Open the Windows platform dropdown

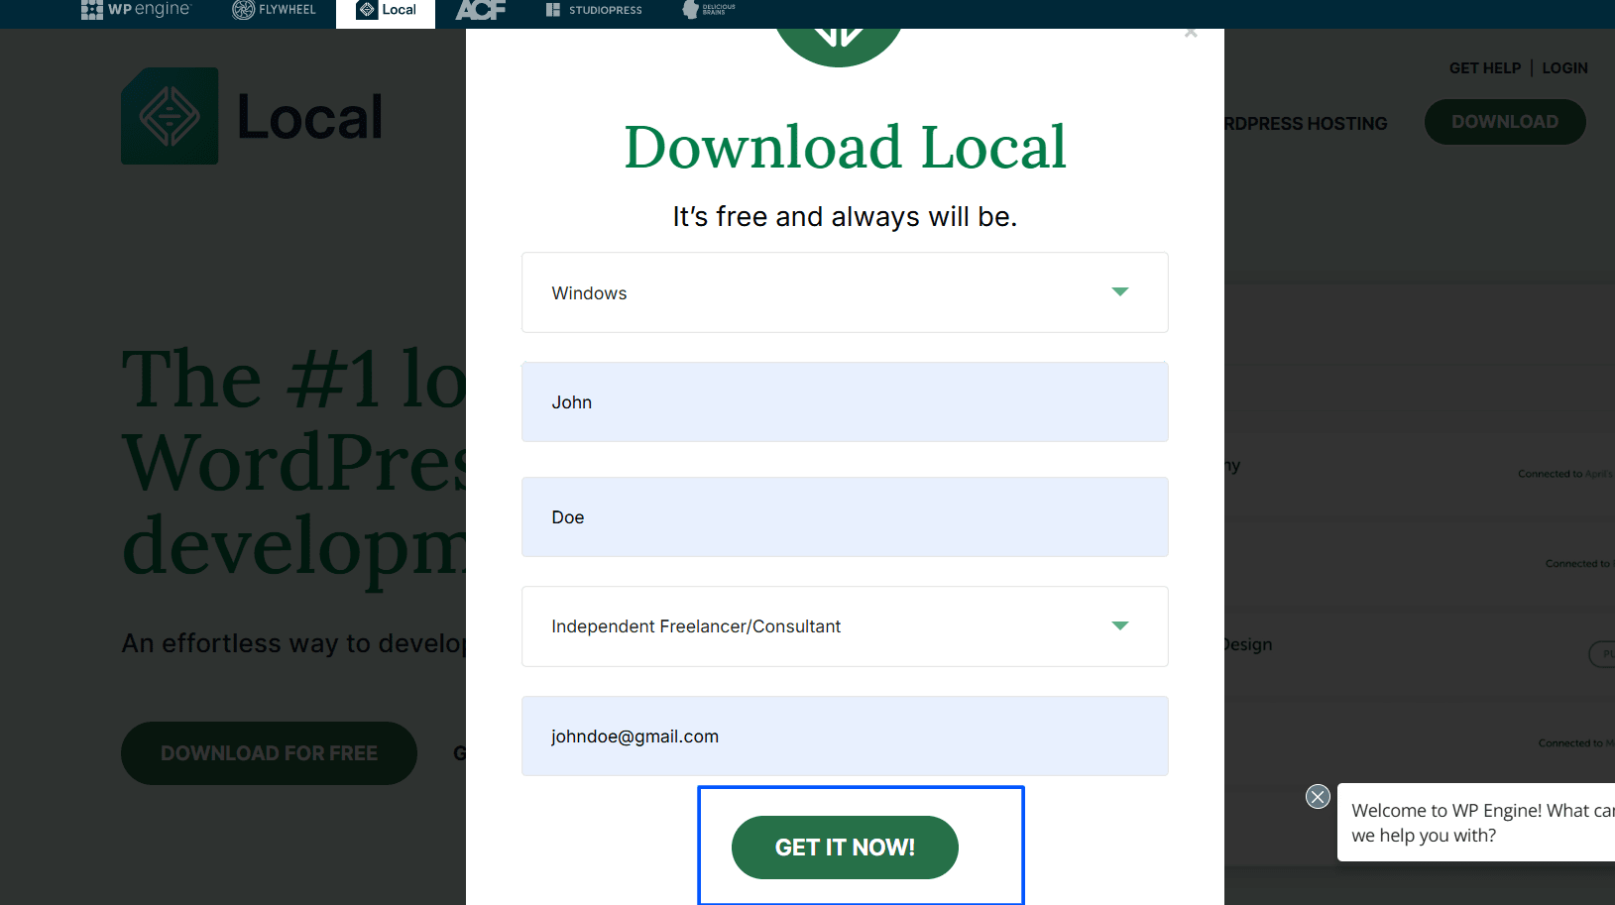coord(845,292)
